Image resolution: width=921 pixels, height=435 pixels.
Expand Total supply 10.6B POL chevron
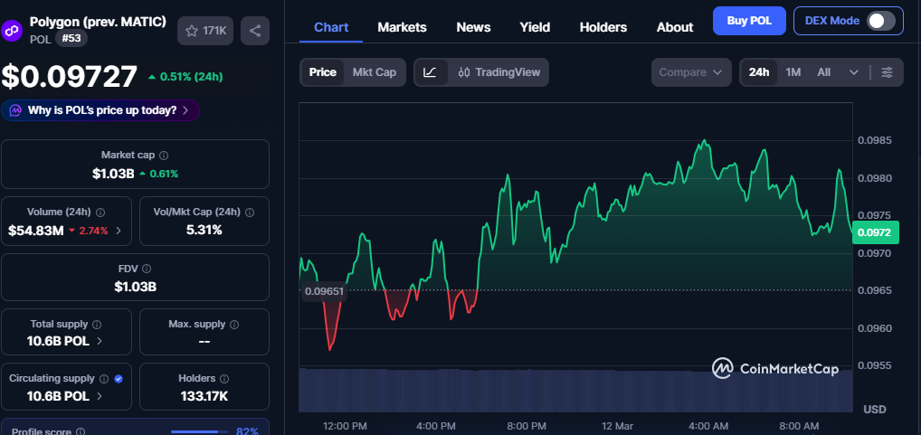(100, 341)
